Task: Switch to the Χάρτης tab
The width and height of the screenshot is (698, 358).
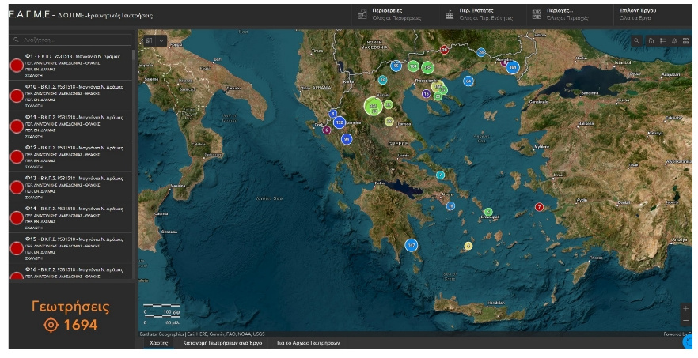Action: click(158, 344)
